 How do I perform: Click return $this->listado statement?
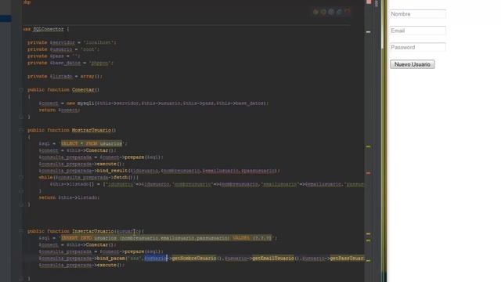(x=69, y=197)
